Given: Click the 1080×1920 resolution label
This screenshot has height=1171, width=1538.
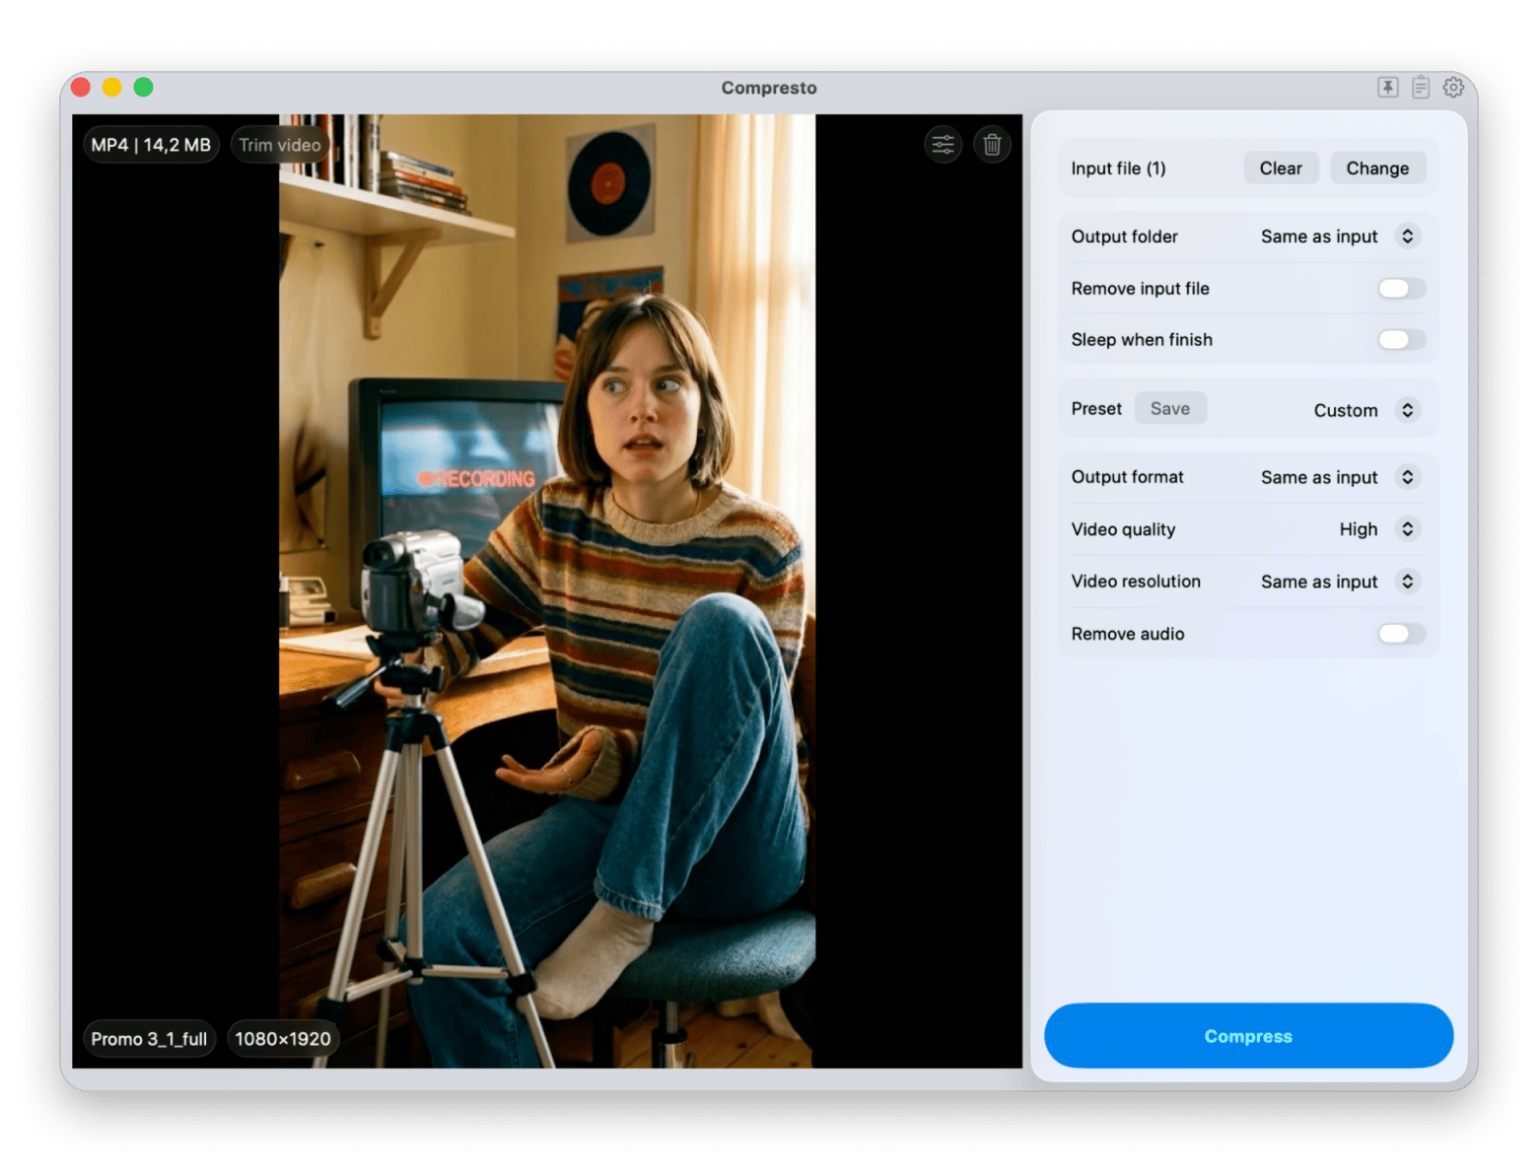Looking at the screenshot, I should click(x=283, y=1039).
